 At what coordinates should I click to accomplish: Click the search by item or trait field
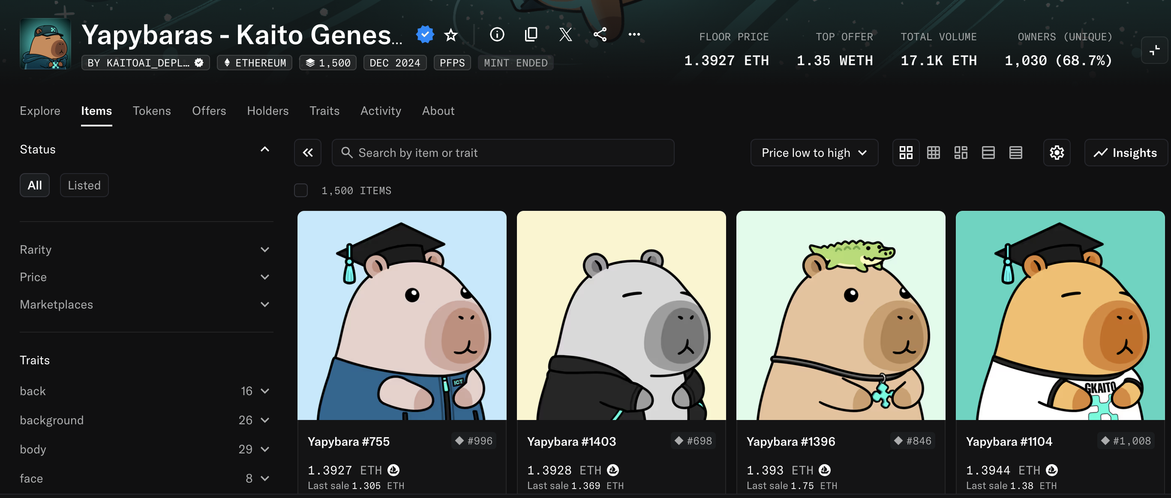(x=503, y=153)
